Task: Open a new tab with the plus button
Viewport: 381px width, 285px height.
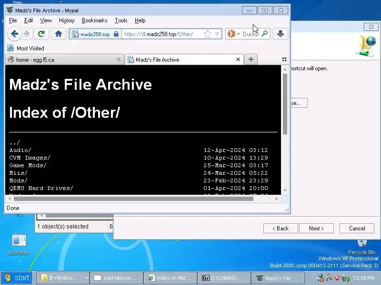Action: click(251, 59)
